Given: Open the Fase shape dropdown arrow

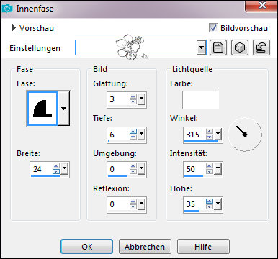Looking at the screenshot, I should (63, 109).
